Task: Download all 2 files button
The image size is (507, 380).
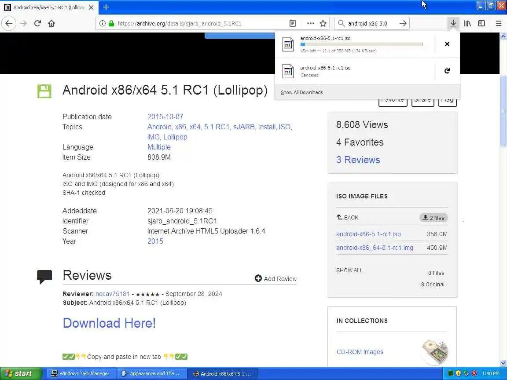Action: click(434, 218)
